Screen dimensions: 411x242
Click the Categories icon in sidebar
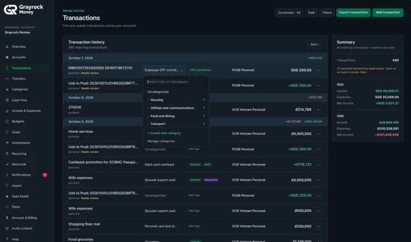click(x=7, y=89)
